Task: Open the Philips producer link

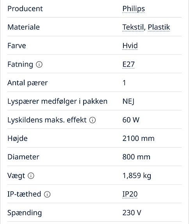Action: click(x=134, y=9)
